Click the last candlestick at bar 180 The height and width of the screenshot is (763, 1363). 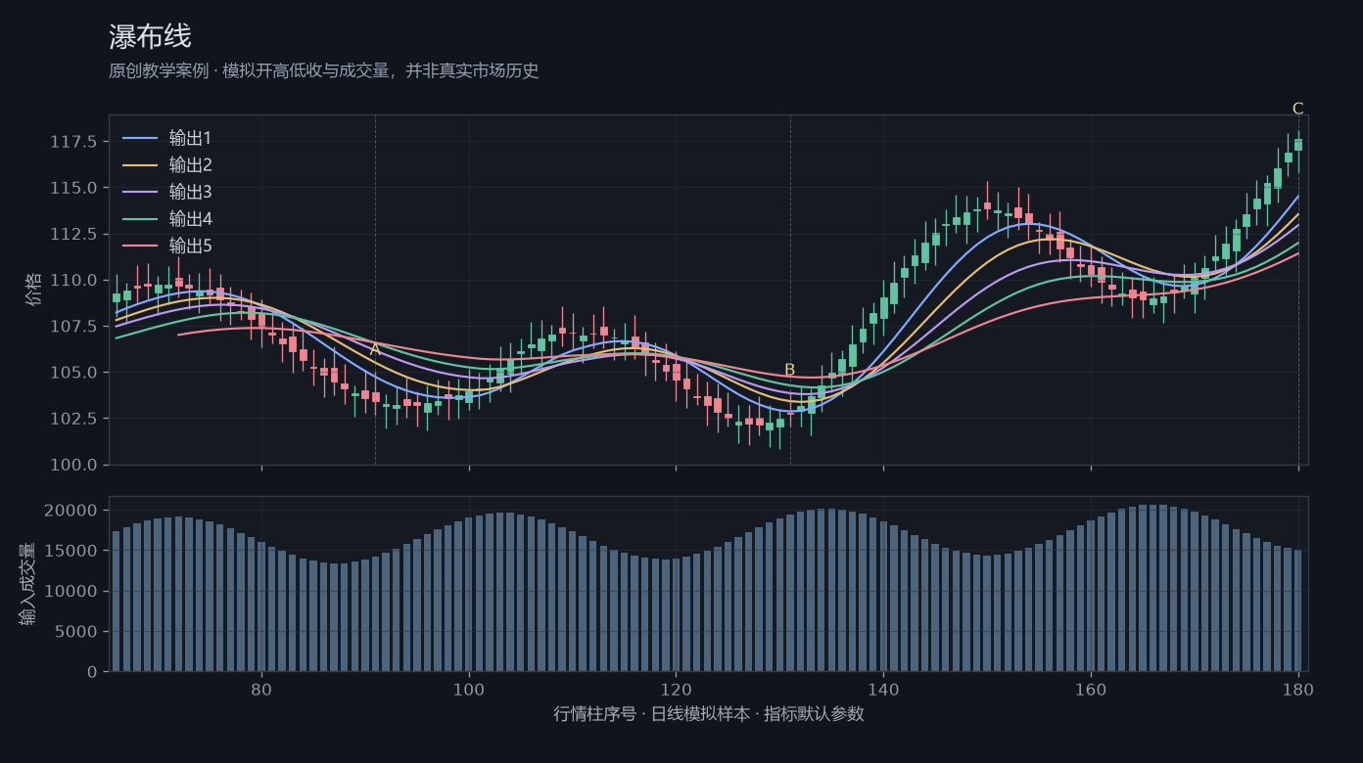click(1298, 144)
